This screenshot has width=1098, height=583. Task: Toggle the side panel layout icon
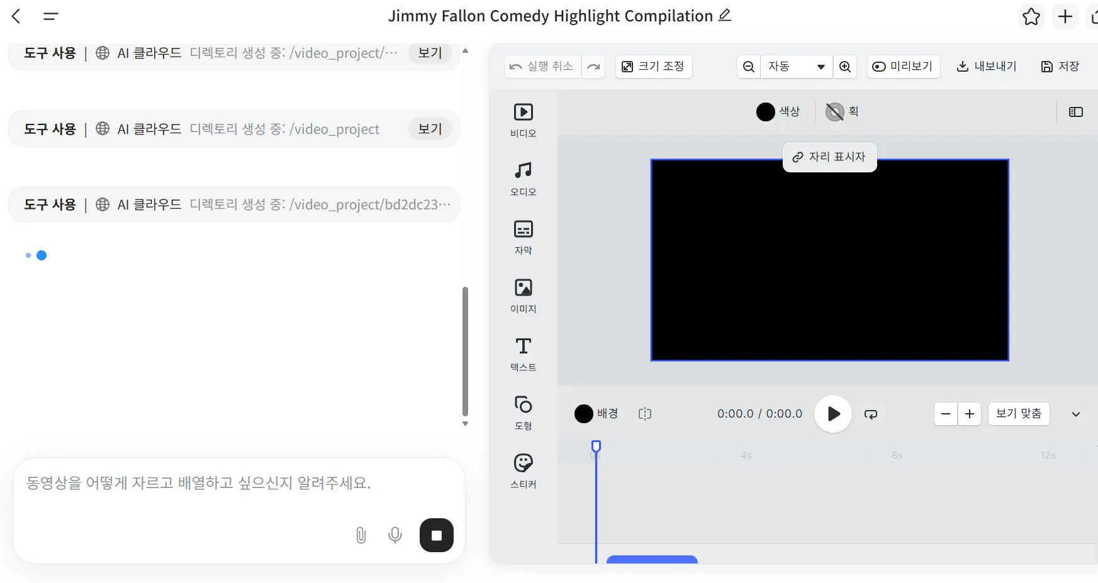[1076, 112]
